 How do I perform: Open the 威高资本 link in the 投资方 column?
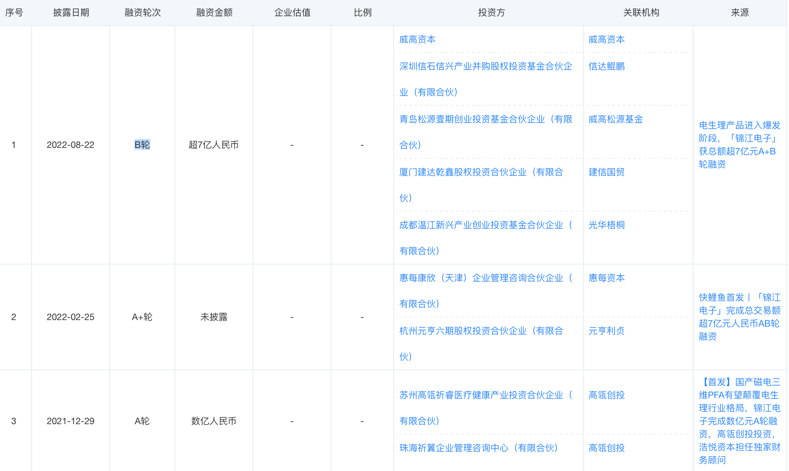tap(417, 39)
